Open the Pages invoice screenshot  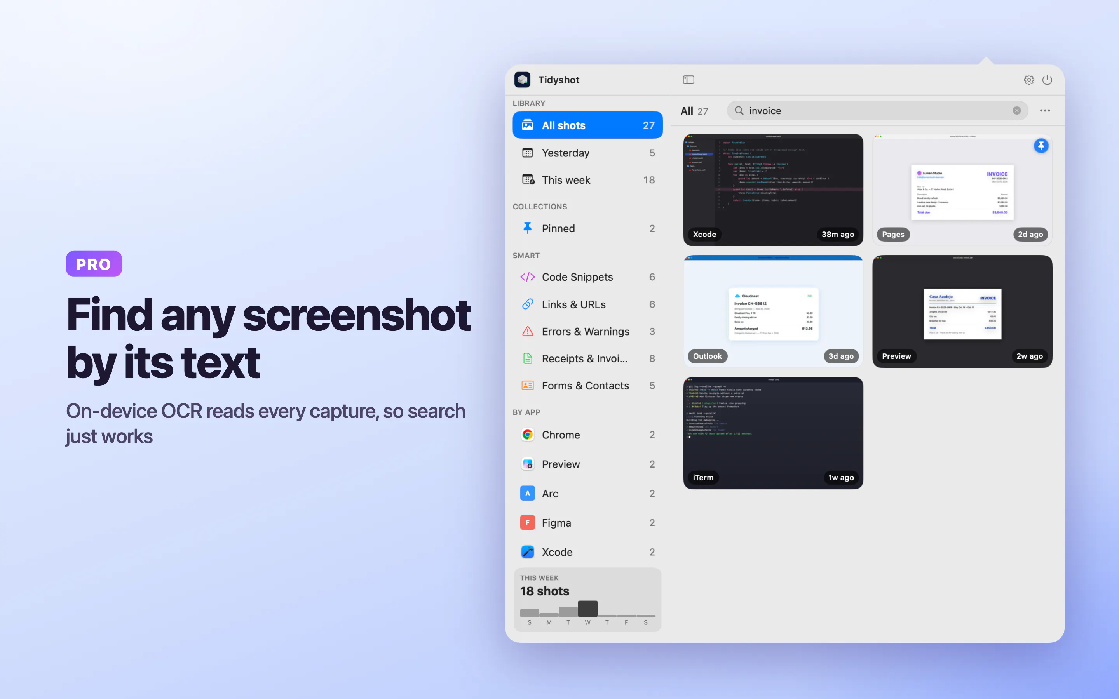point(962,190)
